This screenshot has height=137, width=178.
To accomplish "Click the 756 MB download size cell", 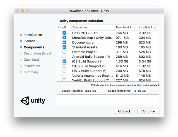I will (122, 33).
